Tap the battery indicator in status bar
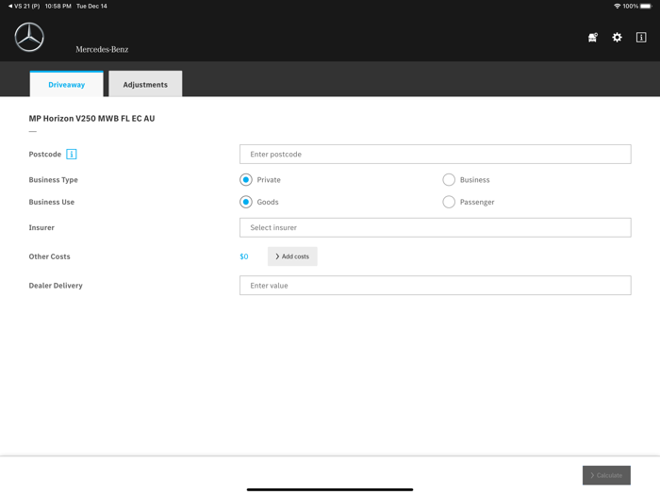Viewport: 660px width, 495px height. pos(646,6)
